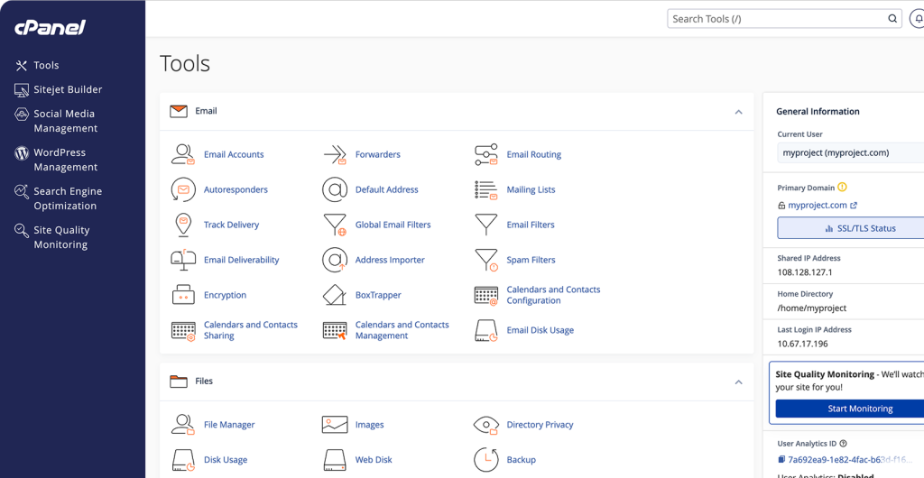Open the Email Accounts icon
The height and width of the screenshot is (478, 924).
tap(183, 154)
